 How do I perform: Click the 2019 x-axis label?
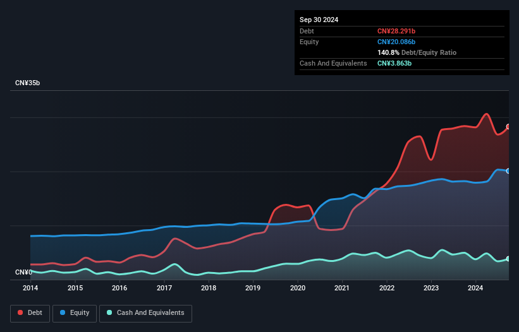pyautogui.click(x=253, y=288)
